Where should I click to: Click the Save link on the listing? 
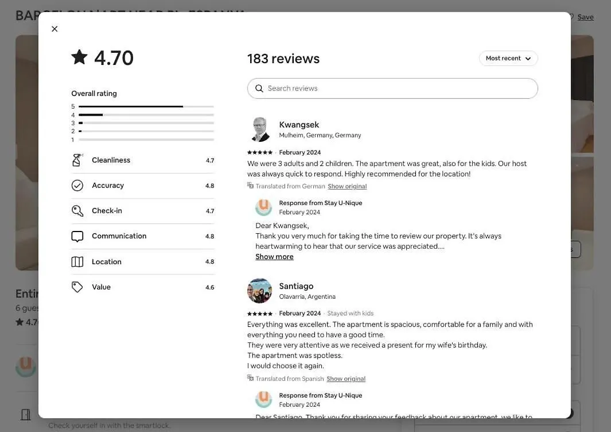pos(585,17)
